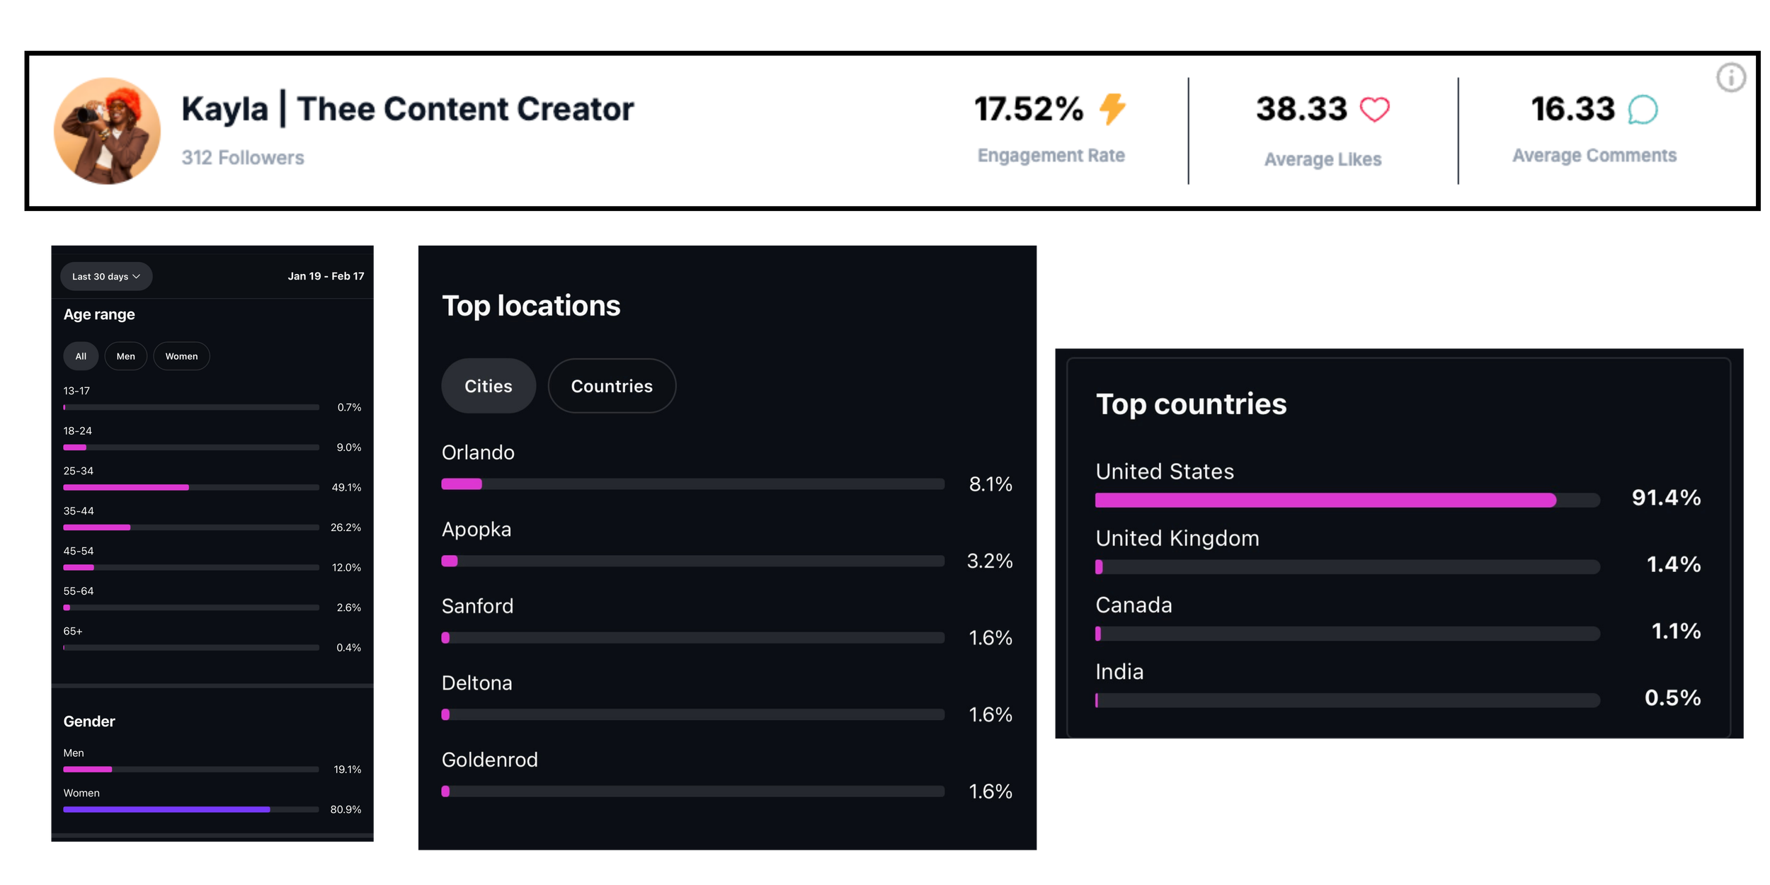Select the All age range filter

[81, 356]
